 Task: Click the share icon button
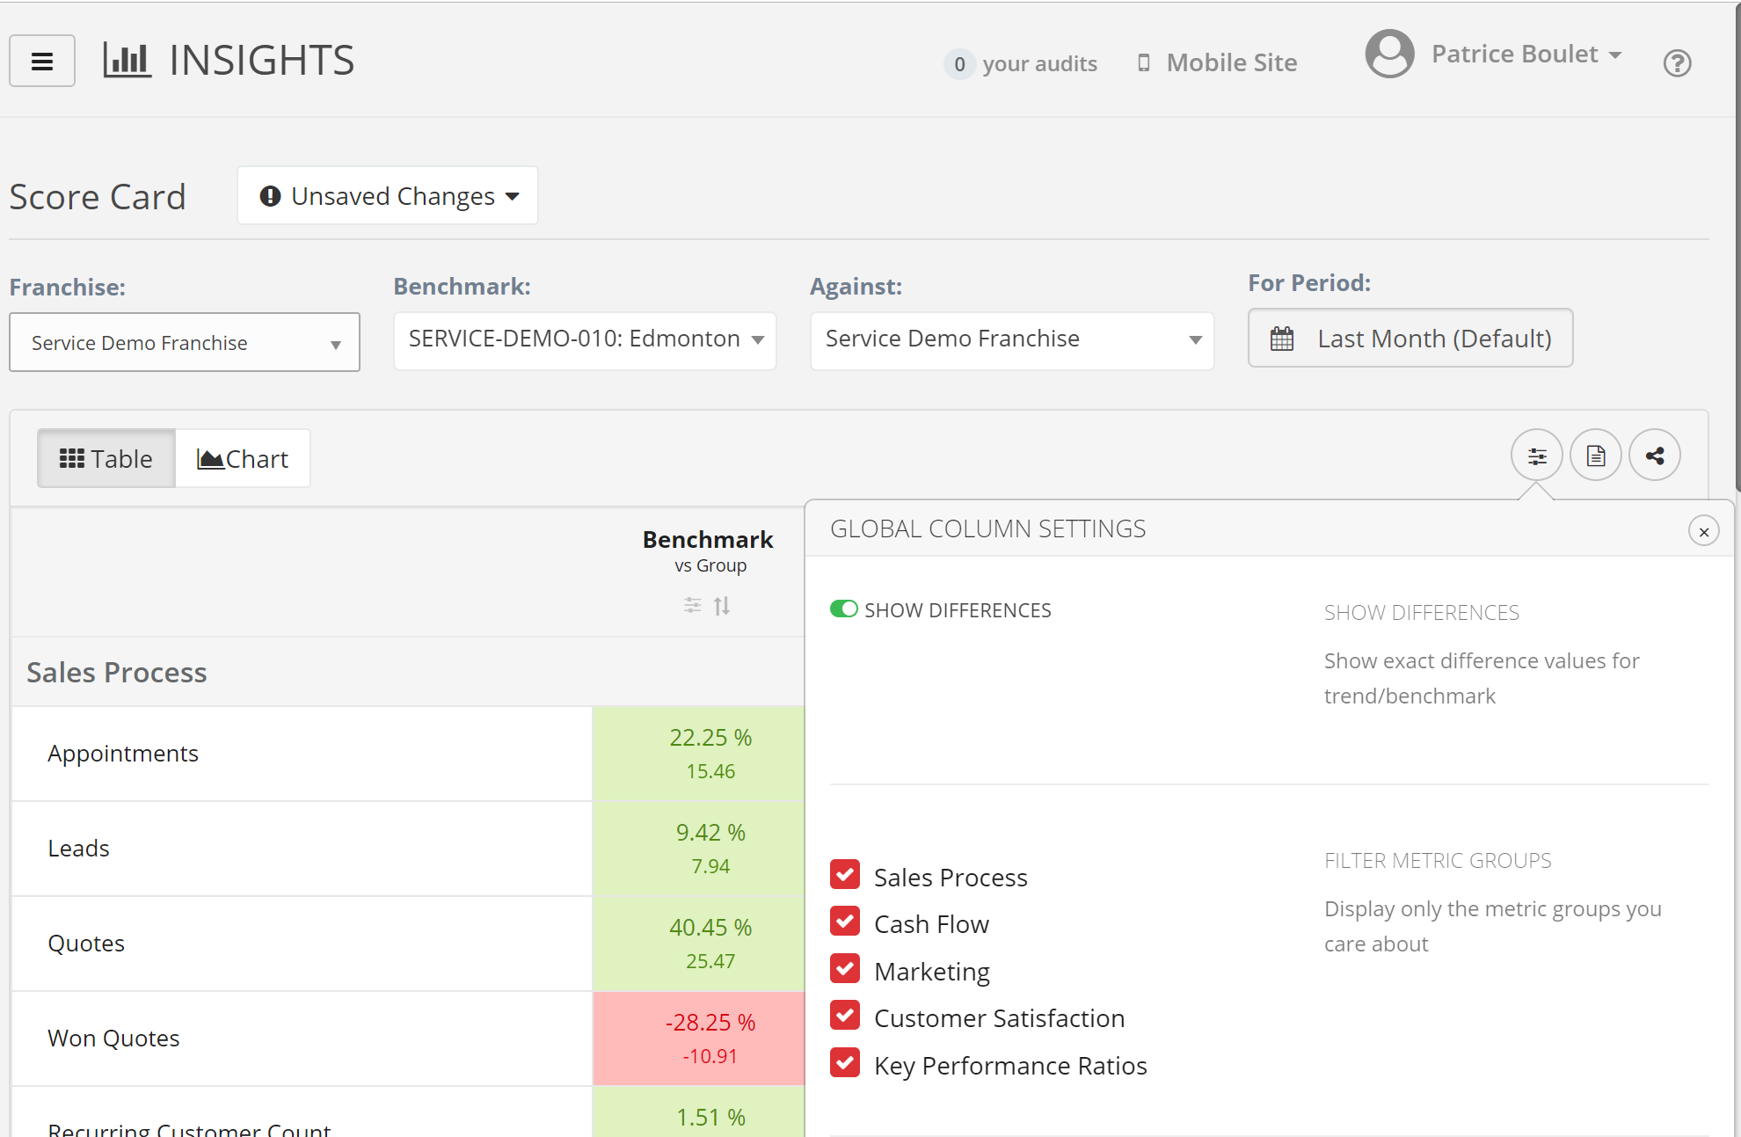point(1654,456)
